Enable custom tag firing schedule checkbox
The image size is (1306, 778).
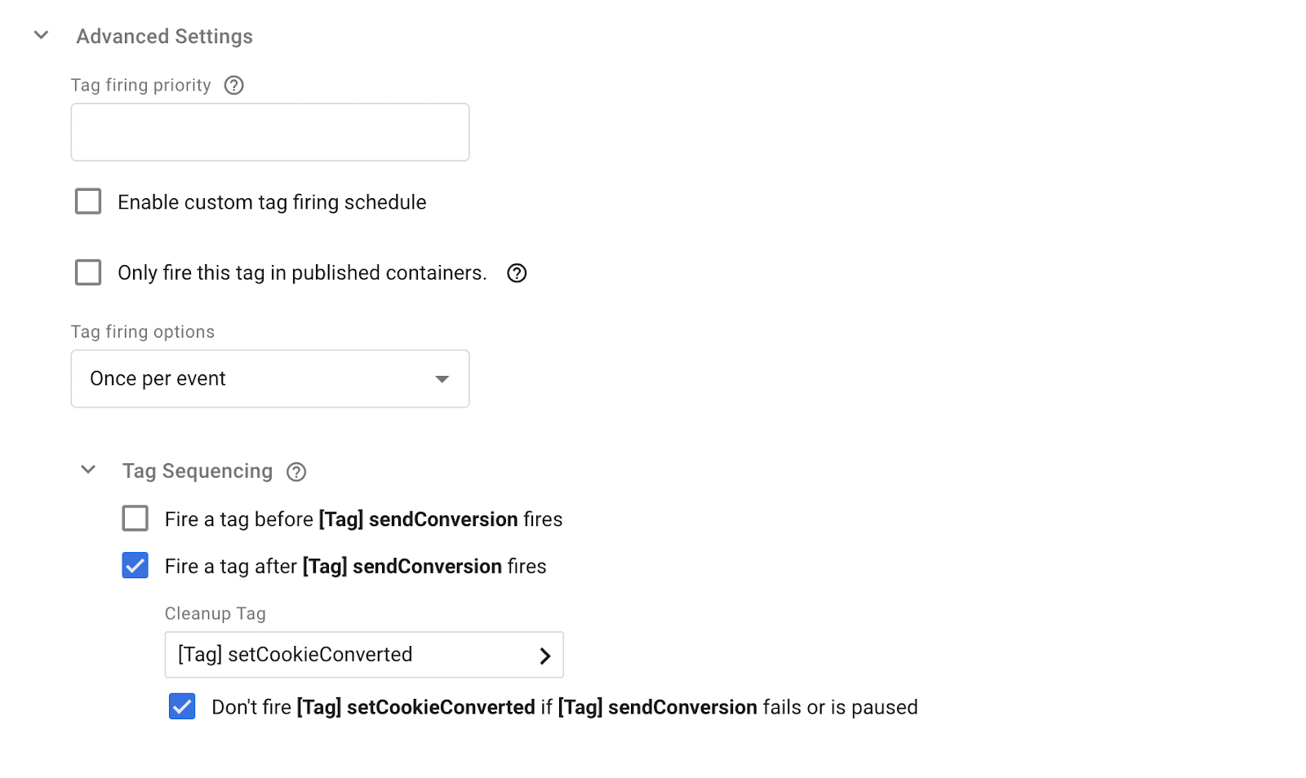[x=88, y=201]
